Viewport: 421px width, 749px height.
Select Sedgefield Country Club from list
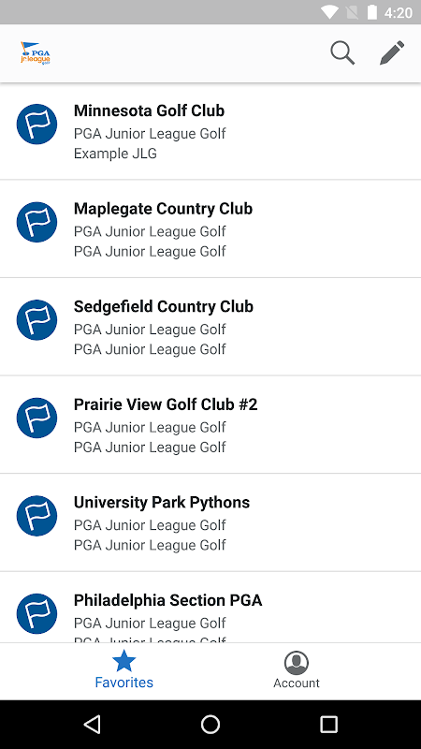coord(210,327)
